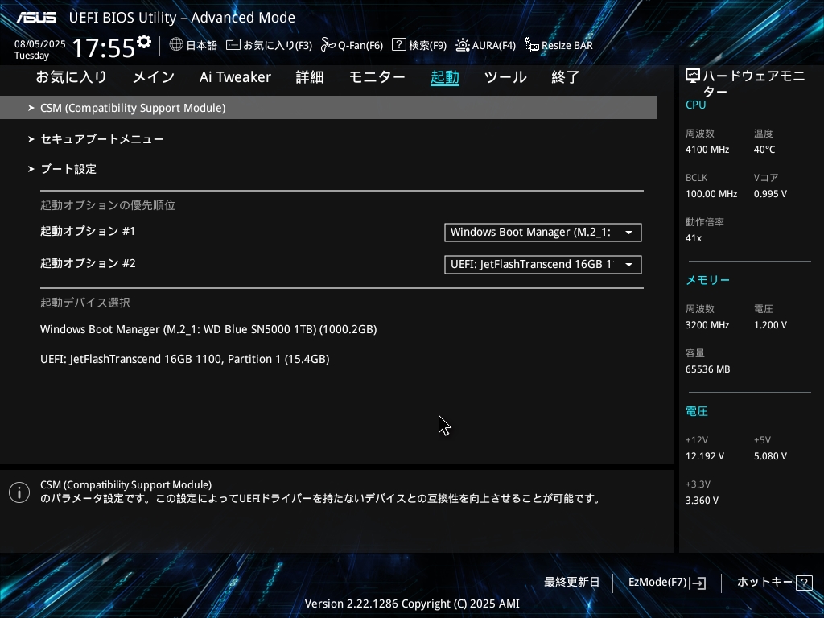824x618 pixels.
Task: Open 起動オプション #1 dropdown
Action: [x=543, y=233]
